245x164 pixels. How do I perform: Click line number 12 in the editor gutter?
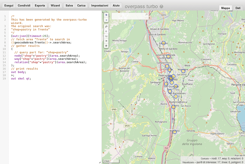(x=4, y=56)
